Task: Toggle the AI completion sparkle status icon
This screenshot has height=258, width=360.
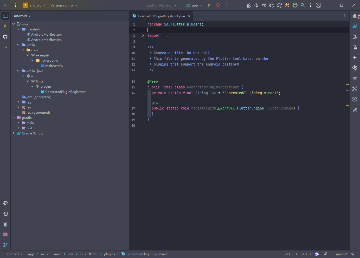Action: (x=325, y=254)
